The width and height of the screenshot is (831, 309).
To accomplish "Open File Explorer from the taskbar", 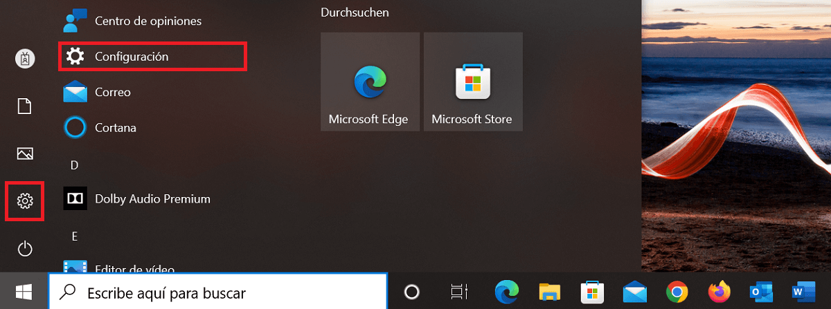I will [549, 292].
